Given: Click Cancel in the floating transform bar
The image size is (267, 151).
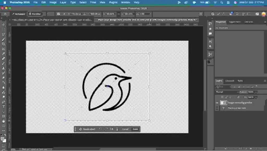Looking at the screenshot, I should pos(125,129).
